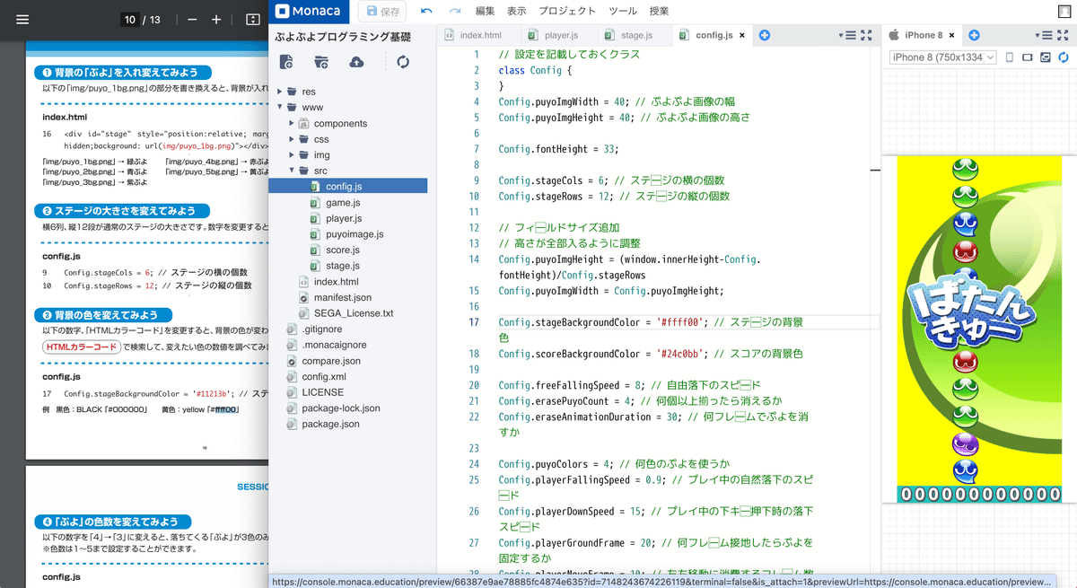
Task: Maximize the preview pane with expand icon
Action: click(x=1064, y=35)
